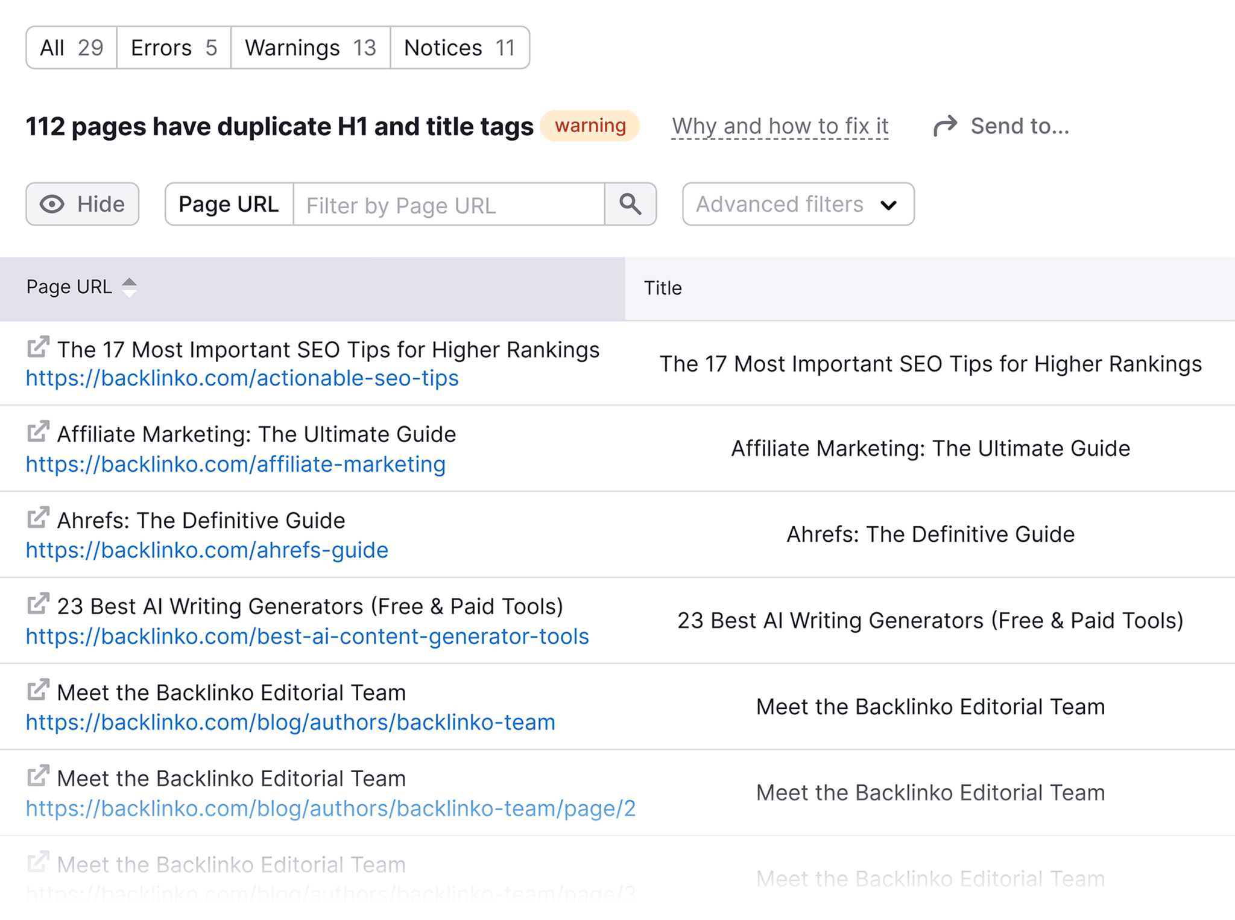Click the eye icon to hide results
Screen dimensions: 1235x920
click(x=54, y=204)
